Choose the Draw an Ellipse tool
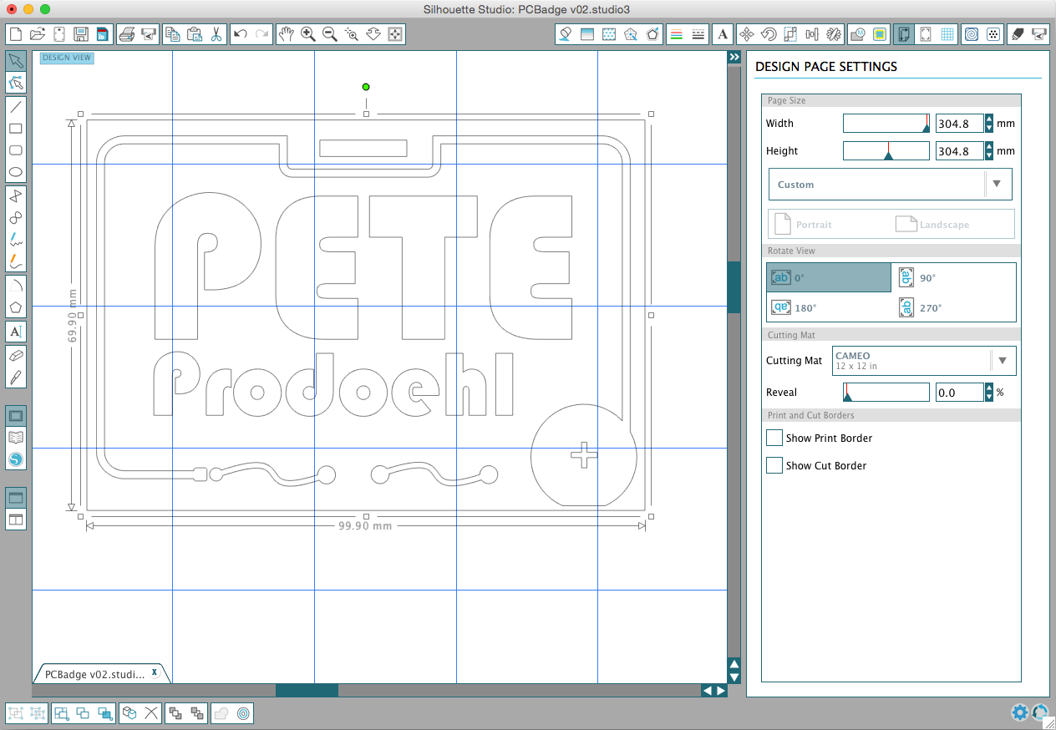 [x=15, y=173]
